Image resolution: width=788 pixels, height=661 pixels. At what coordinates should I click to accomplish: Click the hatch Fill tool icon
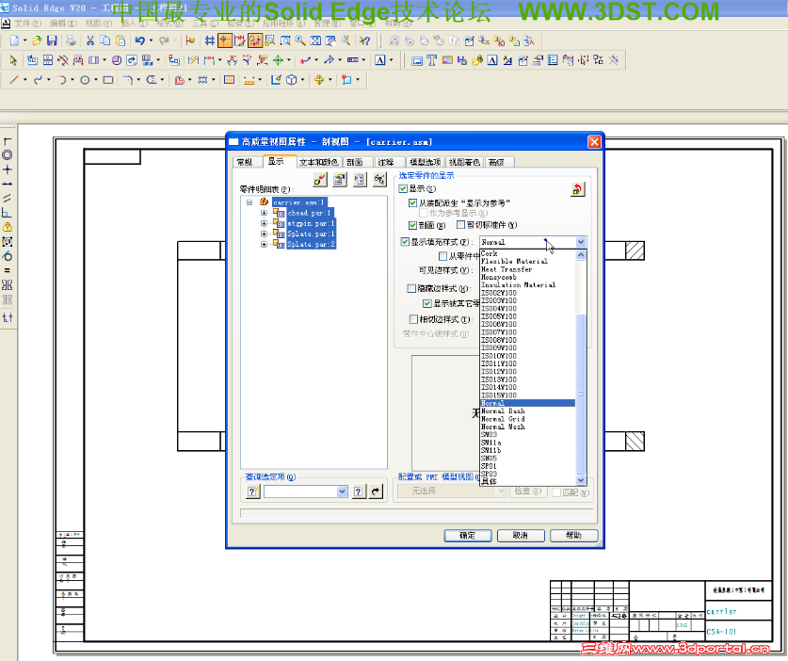[x=229, y=80]
